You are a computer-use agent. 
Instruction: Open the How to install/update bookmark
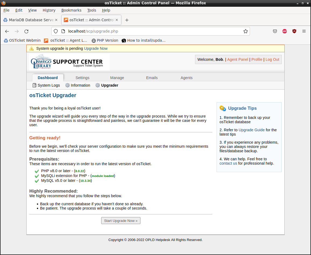click(144, 40)
